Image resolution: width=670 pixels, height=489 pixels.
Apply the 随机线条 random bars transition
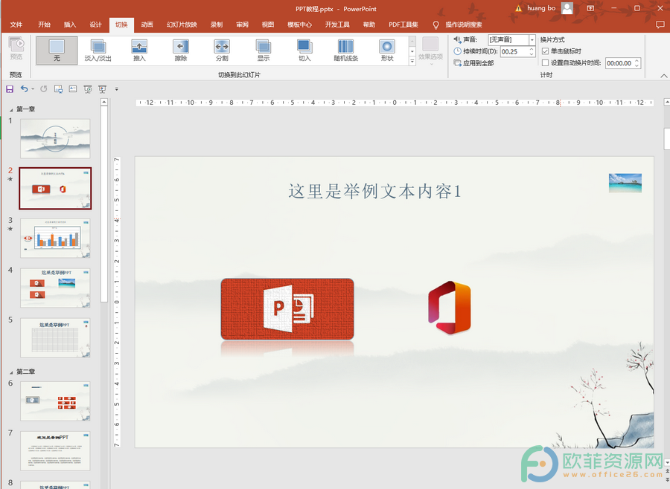[346, 51]
